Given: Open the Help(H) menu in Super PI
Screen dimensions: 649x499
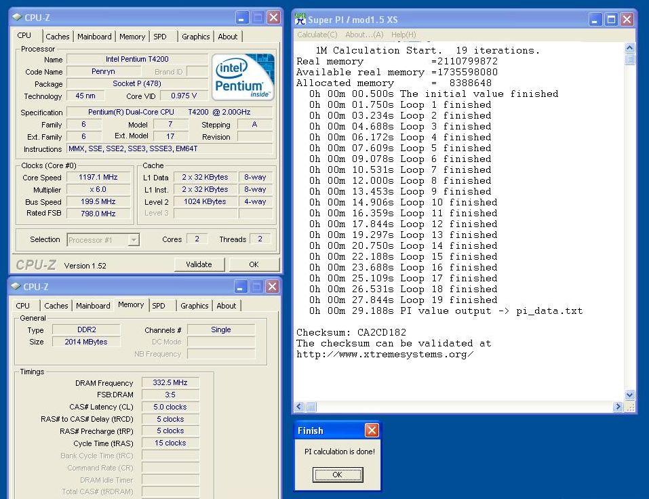Looking at the screenshot, I should [404, 35].
